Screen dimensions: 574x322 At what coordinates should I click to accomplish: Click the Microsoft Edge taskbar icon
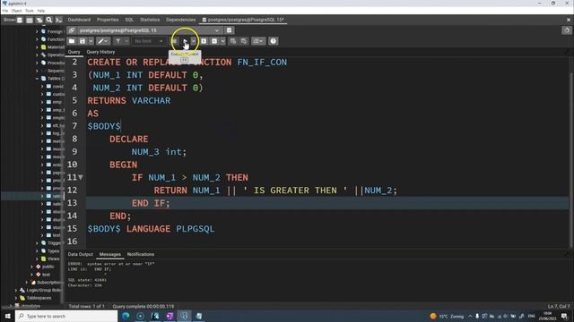tap(126, 316)
